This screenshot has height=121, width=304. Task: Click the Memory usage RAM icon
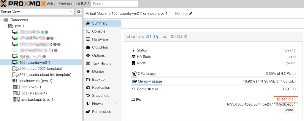coord(134,81)
